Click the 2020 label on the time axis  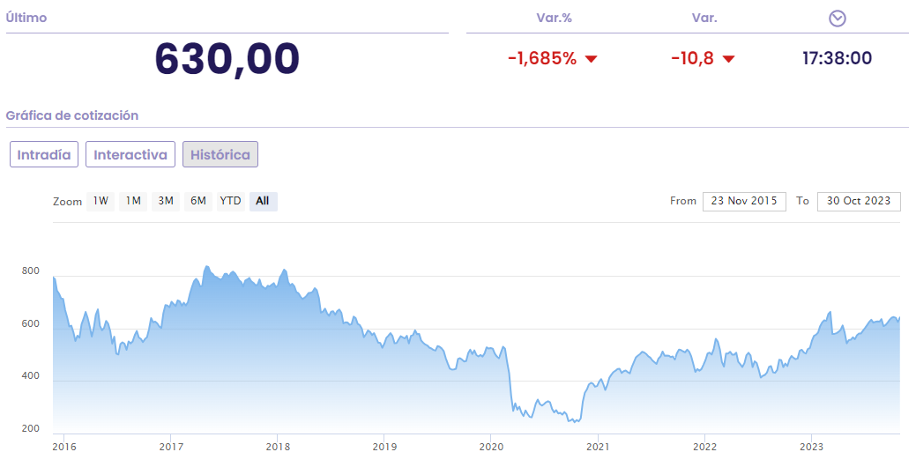[491, 447]
